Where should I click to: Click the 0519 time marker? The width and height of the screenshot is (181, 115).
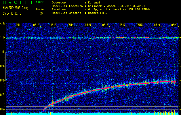tap(157, 25)
